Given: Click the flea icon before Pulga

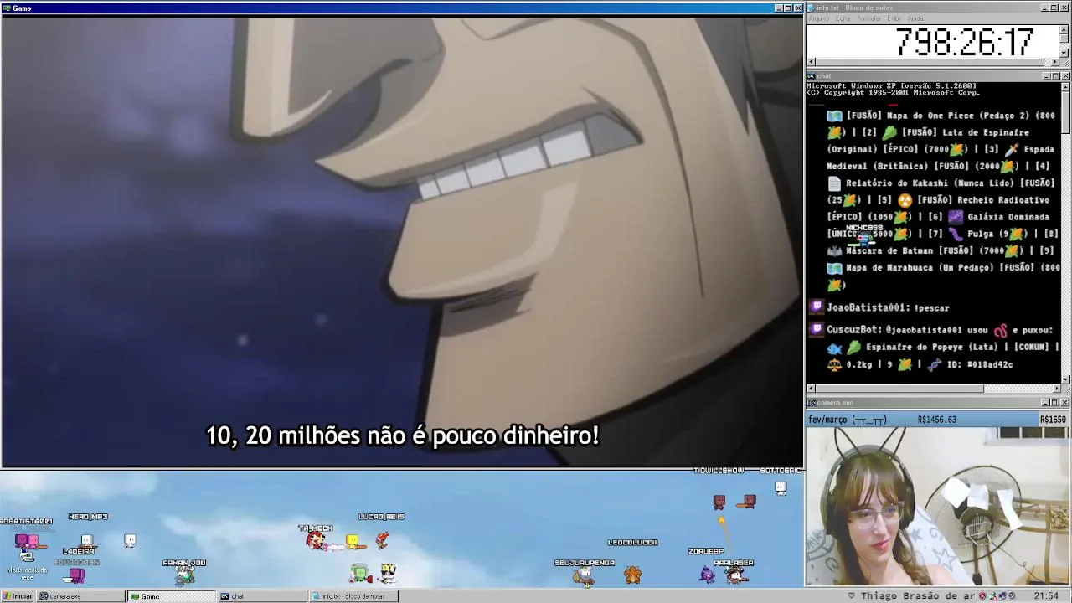Looking at the screenshot, I should pyautogui.click(x=956, y=234).
